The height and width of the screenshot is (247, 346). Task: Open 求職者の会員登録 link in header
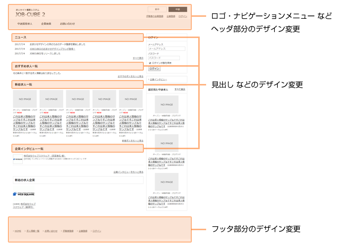coord(155,16)
